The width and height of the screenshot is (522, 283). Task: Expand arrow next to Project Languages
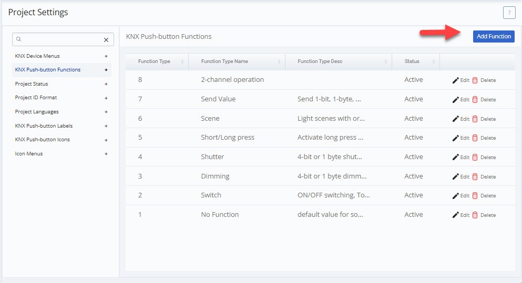point(106,112)
